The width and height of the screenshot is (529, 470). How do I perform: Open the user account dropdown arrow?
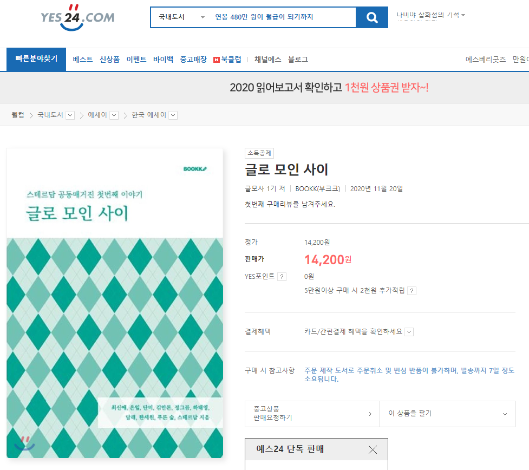[463, 15]
